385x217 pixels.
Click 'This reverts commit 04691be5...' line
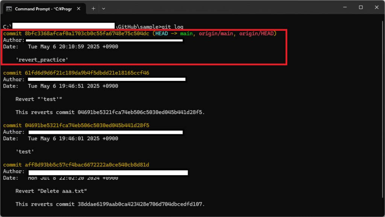click(x=110, y=112)
